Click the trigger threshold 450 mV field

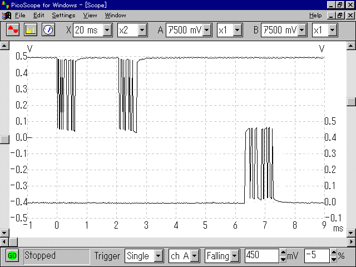262,256
